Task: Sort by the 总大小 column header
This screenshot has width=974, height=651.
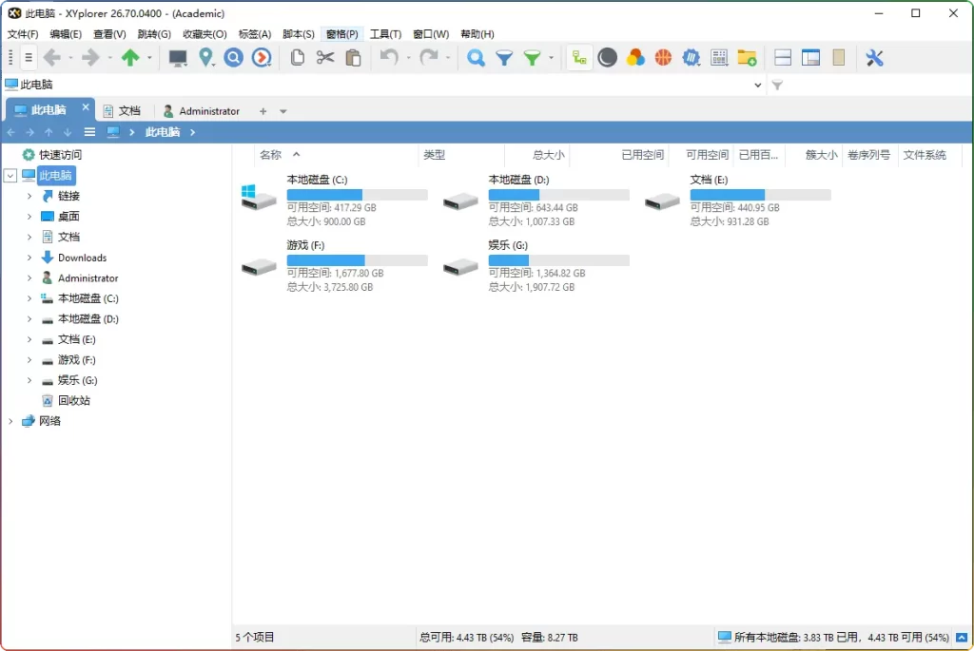Action: [x=549, y=155]
